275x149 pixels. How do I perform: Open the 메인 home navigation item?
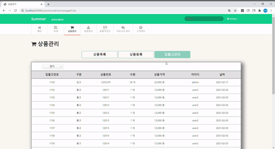click(40, 29)
